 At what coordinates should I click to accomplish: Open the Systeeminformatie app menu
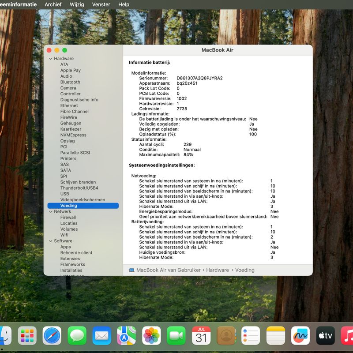(18, 4)
